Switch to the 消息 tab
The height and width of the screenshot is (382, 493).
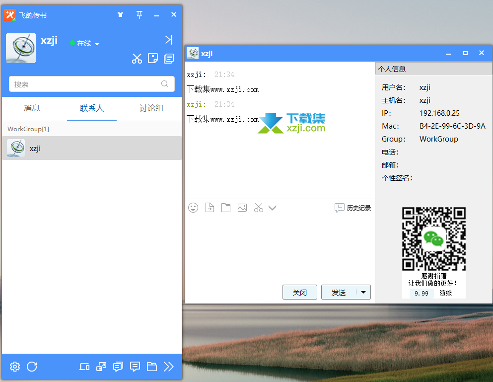point(32,108)
